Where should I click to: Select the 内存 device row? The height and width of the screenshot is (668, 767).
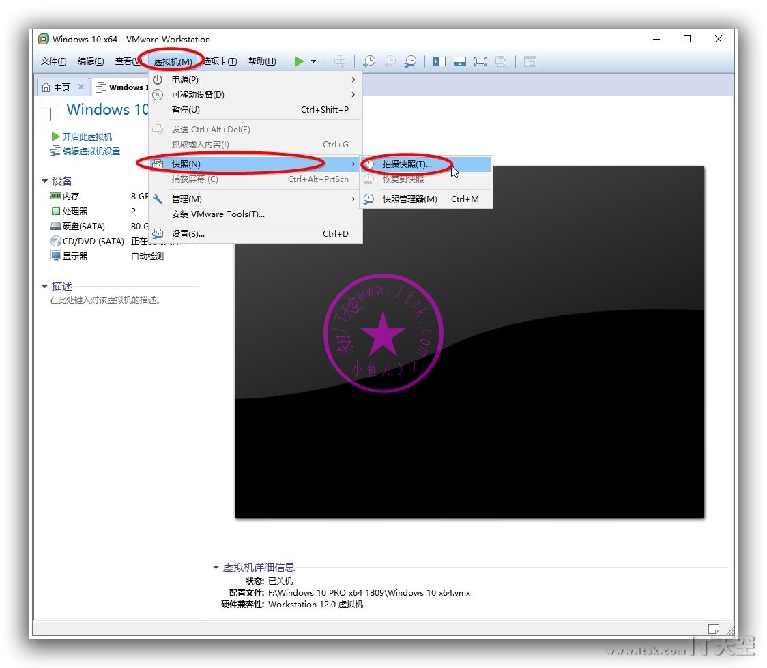(100, 196)
